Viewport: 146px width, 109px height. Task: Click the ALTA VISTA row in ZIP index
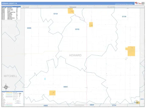coord(10,10)
